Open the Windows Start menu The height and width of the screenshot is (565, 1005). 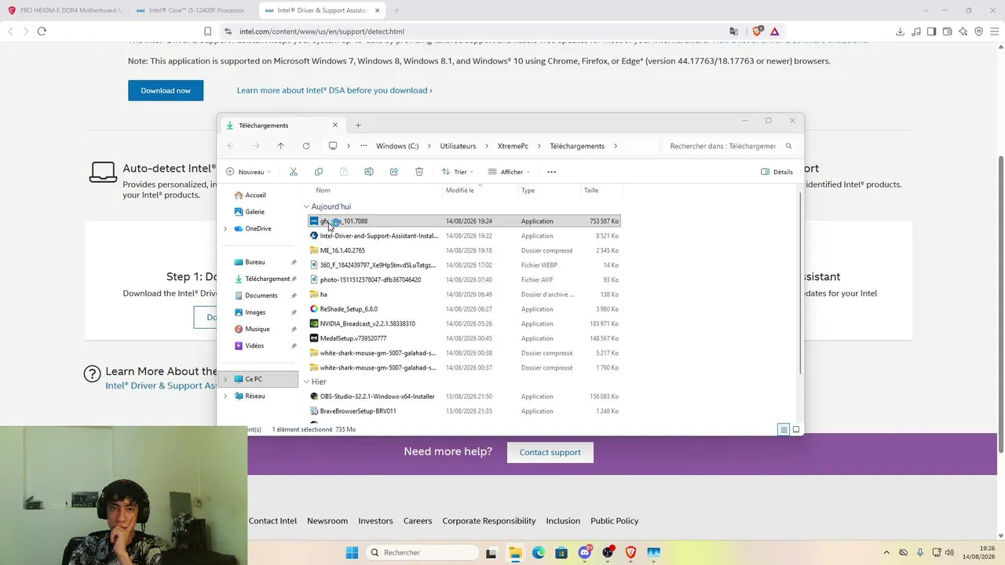click(352, 552)
